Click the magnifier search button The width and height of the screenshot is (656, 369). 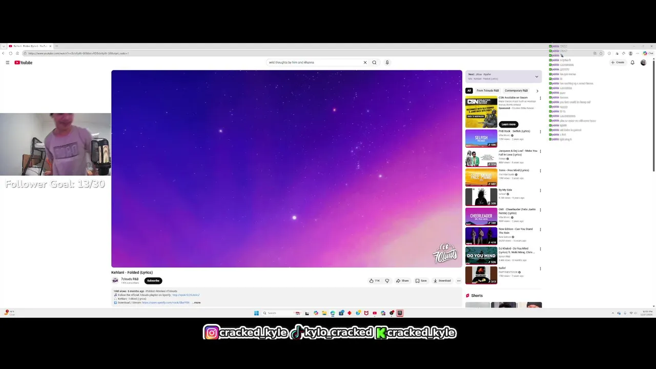tap(374, 63)
